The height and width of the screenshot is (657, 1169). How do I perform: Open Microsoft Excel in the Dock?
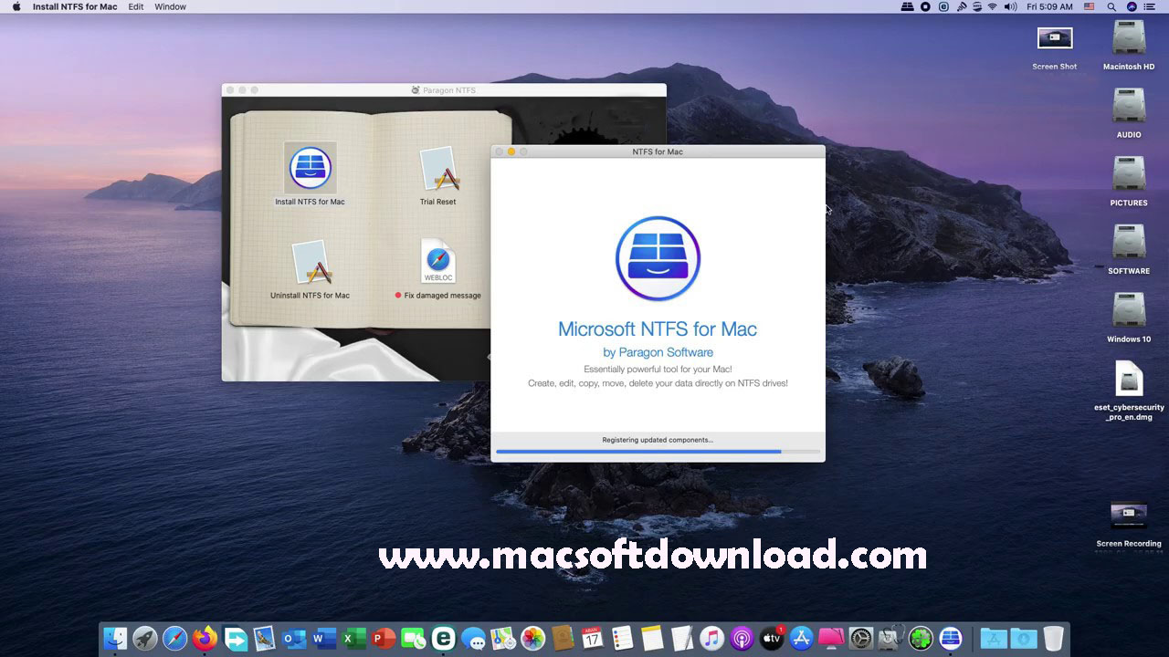tap(353, 638)
